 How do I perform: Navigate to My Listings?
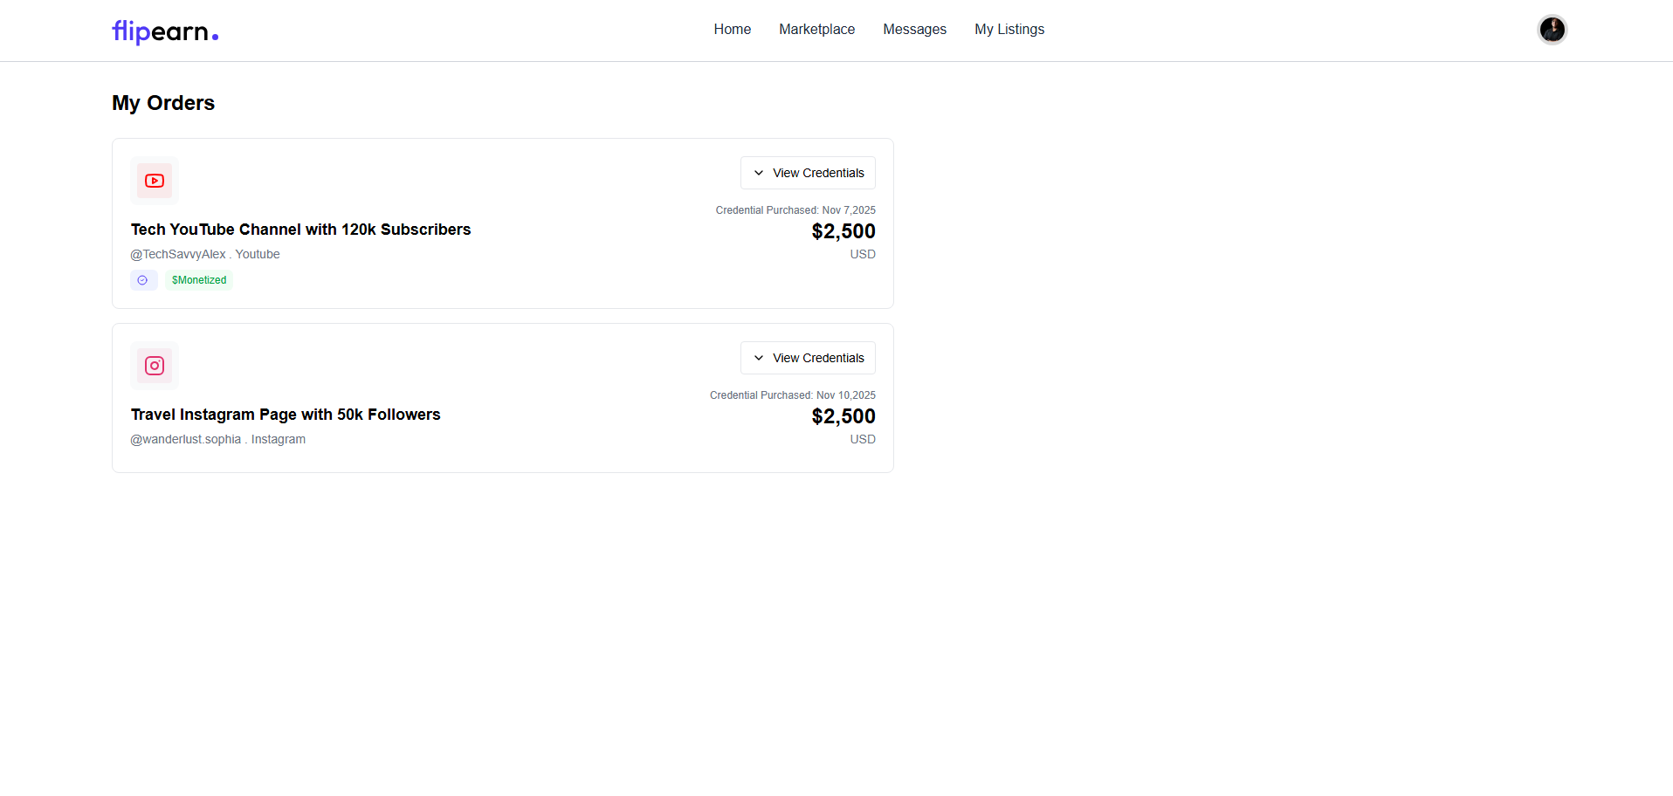(x=1009, y=30)
